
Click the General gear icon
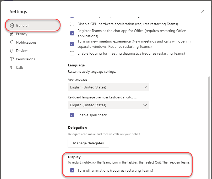12,25
